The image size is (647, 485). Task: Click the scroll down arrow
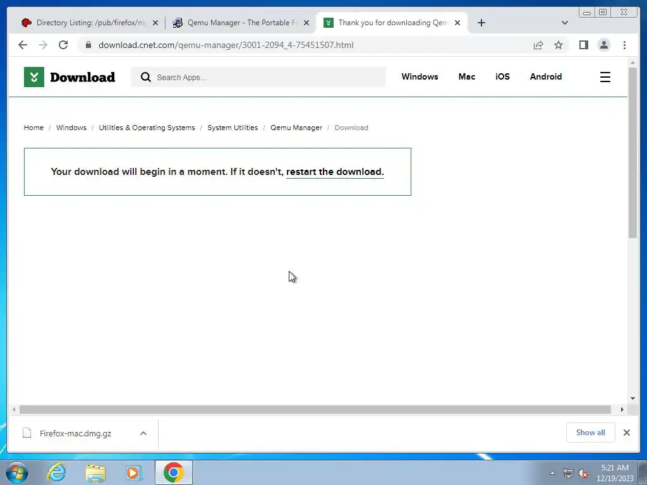coord(632,398)
